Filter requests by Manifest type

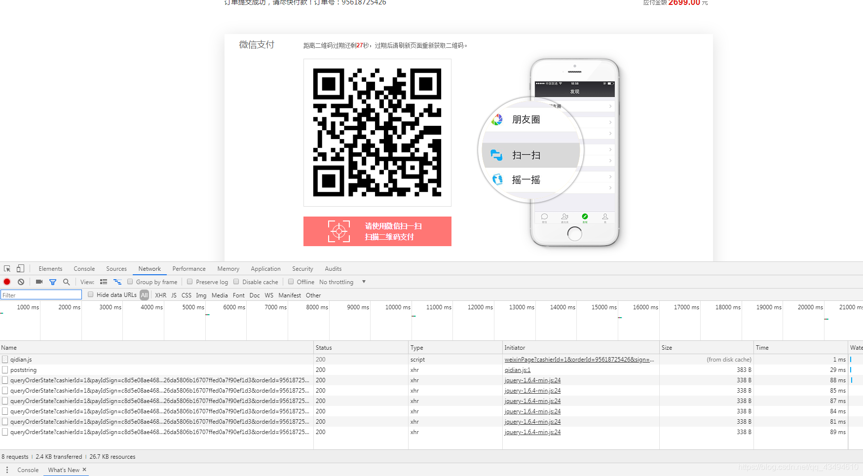(x=290, y=295)
